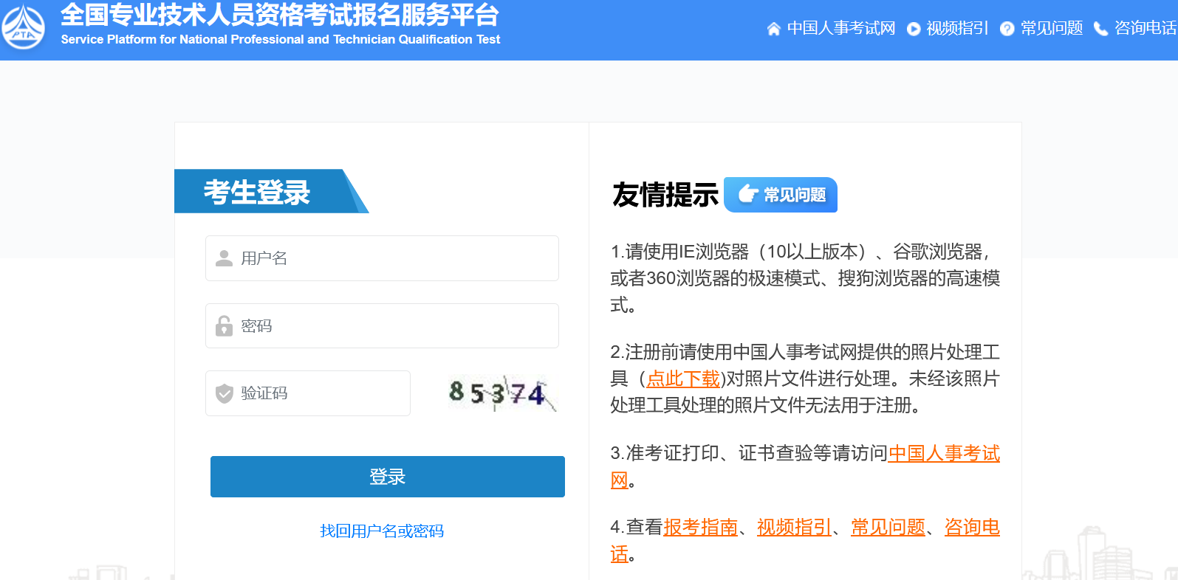This screenshot has height=580, width=1178.
Task: Click the home icon beside 中国人事考试网
Action: click(x=773, y=29)
